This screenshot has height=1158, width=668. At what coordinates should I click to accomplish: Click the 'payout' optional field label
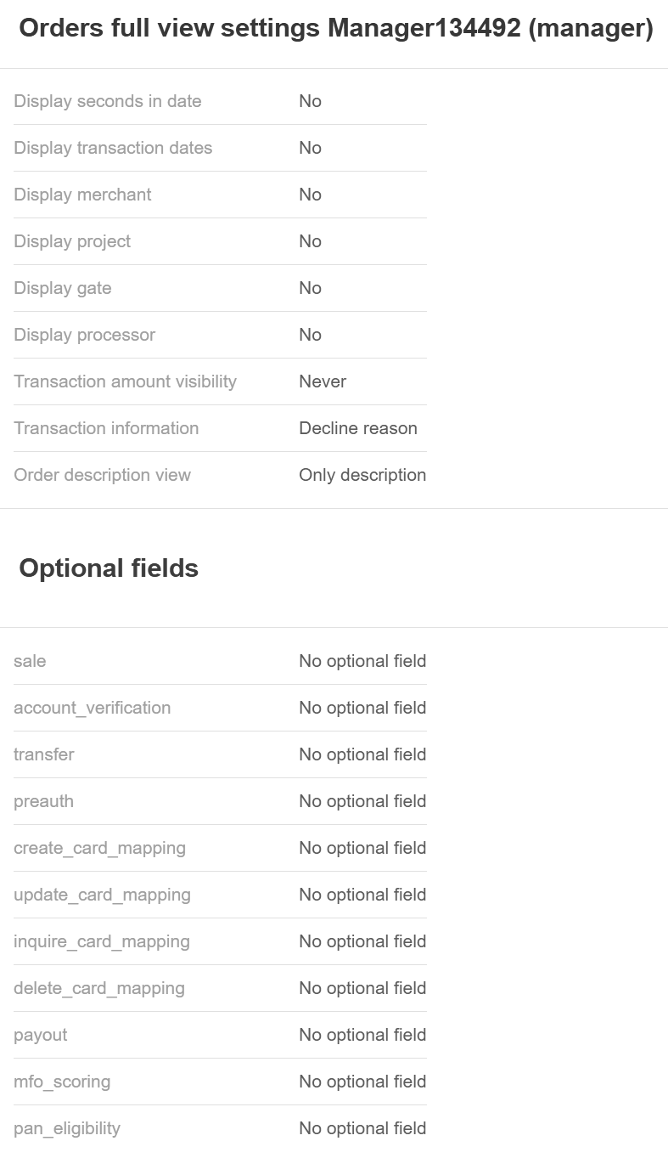click(40, 1035)
